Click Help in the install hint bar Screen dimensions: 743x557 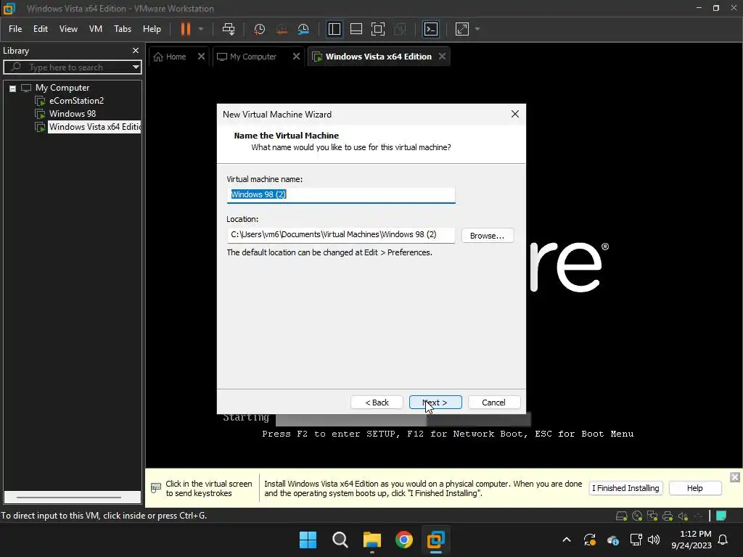click(x=694, y=488)
